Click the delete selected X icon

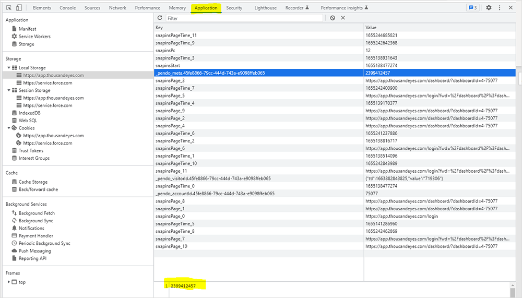343,18
